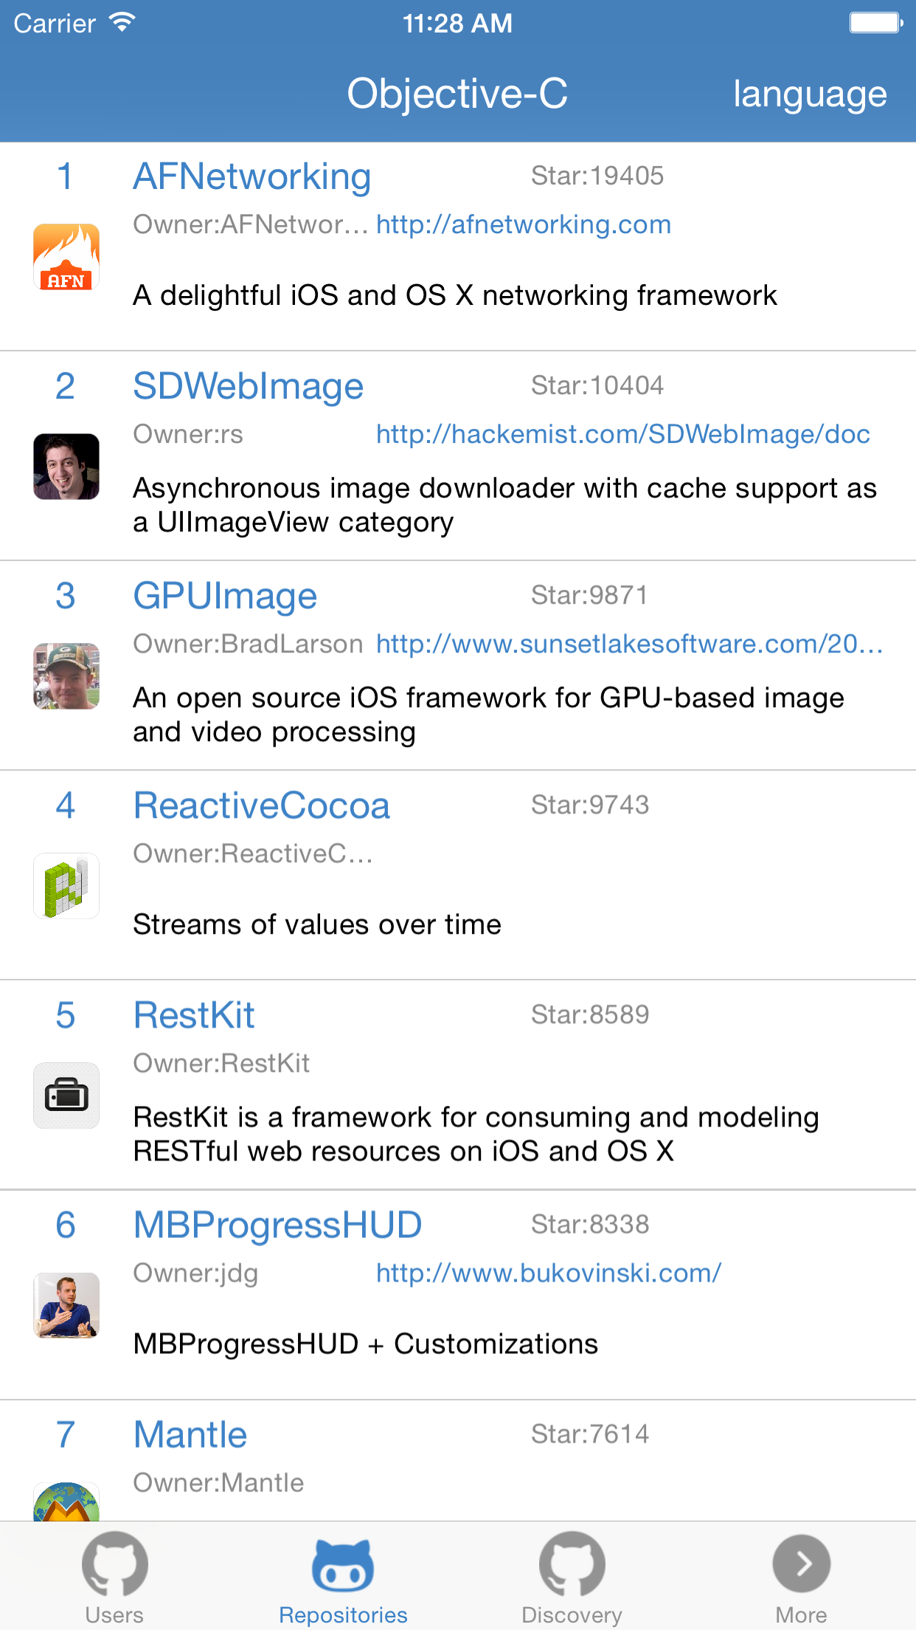This screenshot has width=916, height=1630.
Task: Open the bukovinski.com link
Action: [x=549, y=1273]
